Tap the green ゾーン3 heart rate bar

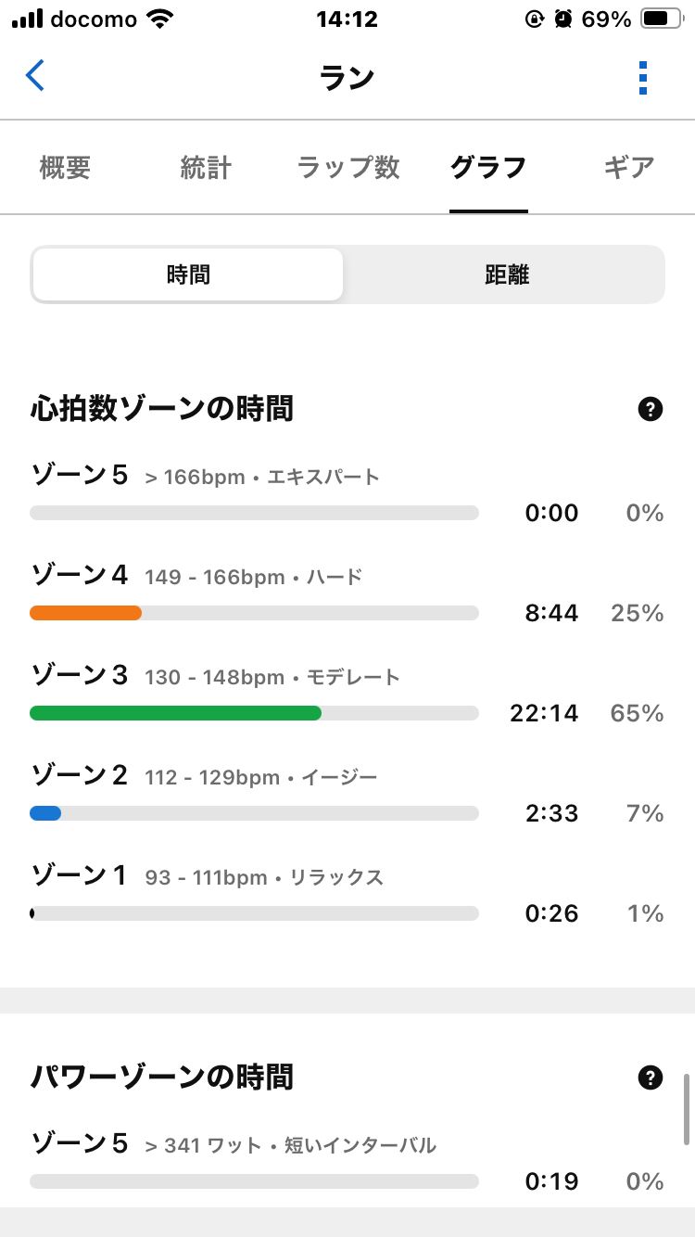click(x=175, y=713)
